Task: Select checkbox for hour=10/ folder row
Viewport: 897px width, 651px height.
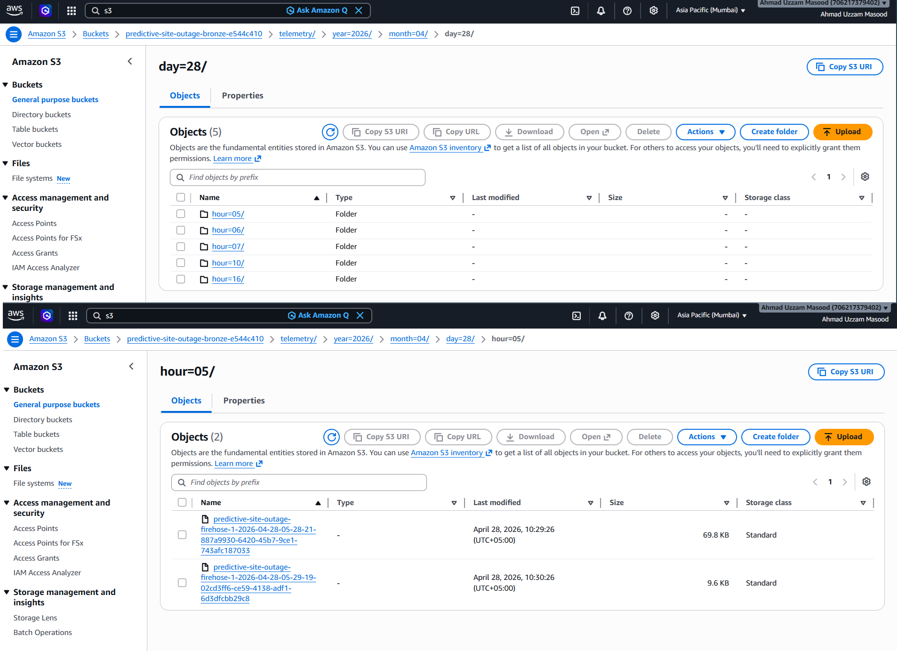Action: coord(181,263)
